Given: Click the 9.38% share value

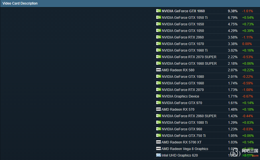Looking at the screenshot, I should pyautogui.click(x=233, y=11).
